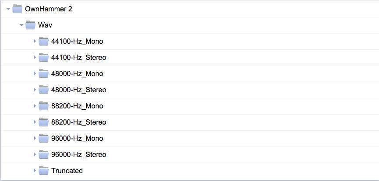Click the 96000-Hz_Mono folder icon

click(43, 139)
